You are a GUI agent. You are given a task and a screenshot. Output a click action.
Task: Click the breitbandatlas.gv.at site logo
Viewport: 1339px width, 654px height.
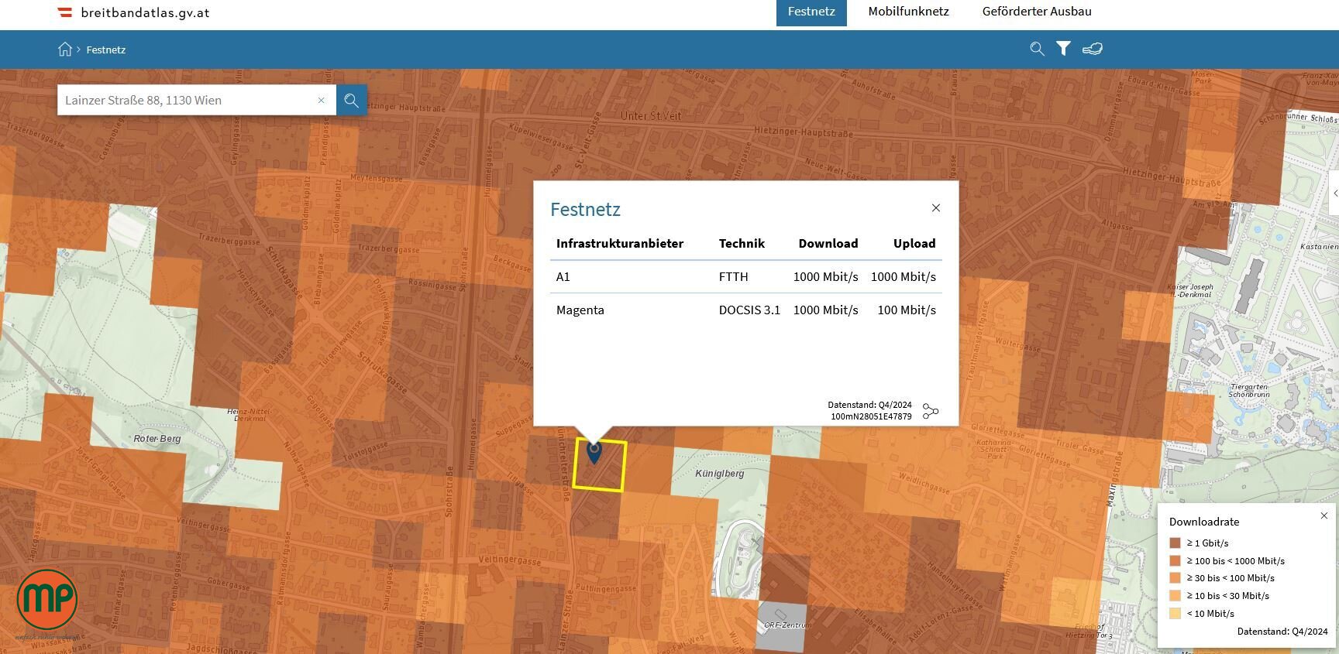coord(134,12)
